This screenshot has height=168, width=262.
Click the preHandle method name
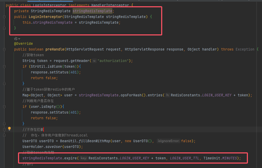tap(55, 49)
